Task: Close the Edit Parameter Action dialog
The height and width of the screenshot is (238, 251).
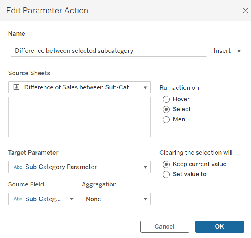Action: point(245,11)
